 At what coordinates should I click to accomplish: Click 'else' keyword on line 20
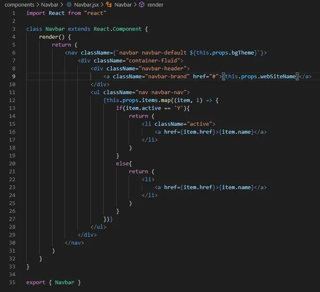(x=122, y=164)
